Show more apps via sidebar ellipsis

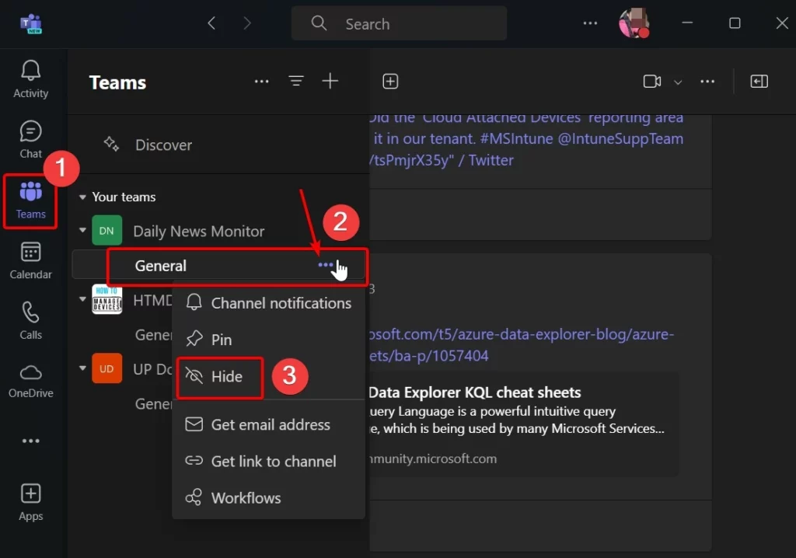click(x=30, y=441)
